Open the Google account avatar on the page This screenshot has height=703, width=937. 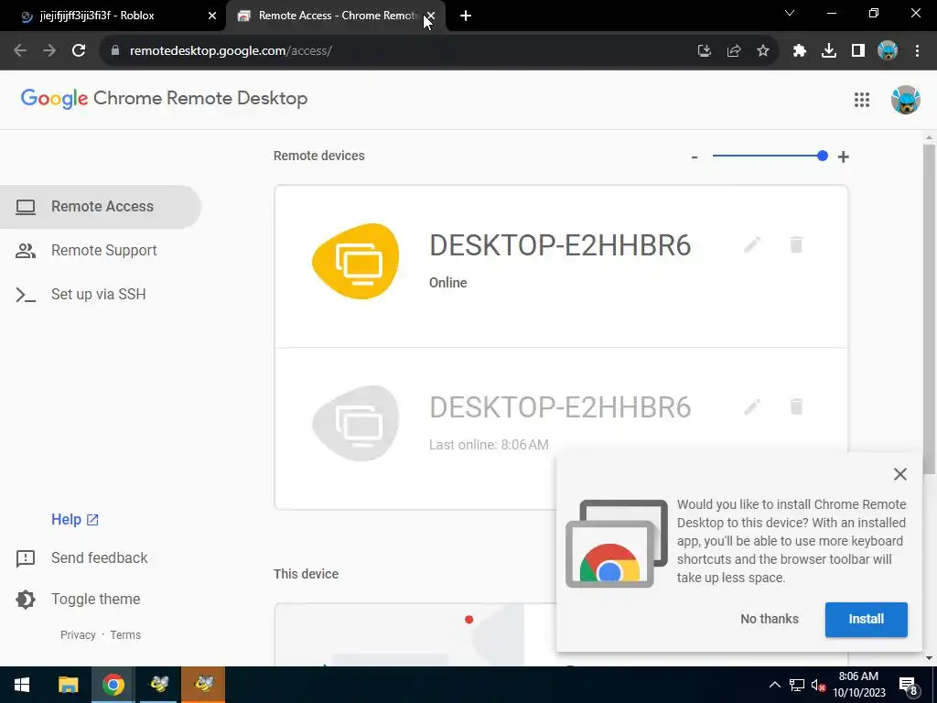pyautogui.click(x=905, y=100)
